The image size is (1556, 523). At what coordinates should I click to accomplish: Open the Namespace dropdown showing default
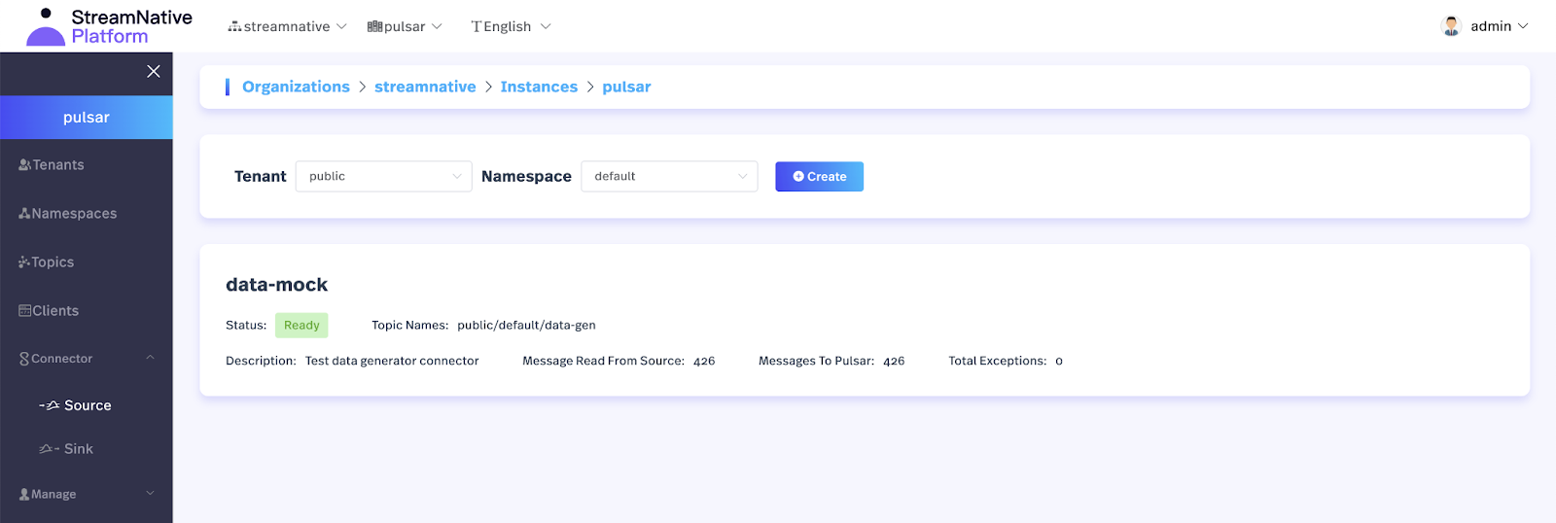pyautogui.click(x=669, y=176)
